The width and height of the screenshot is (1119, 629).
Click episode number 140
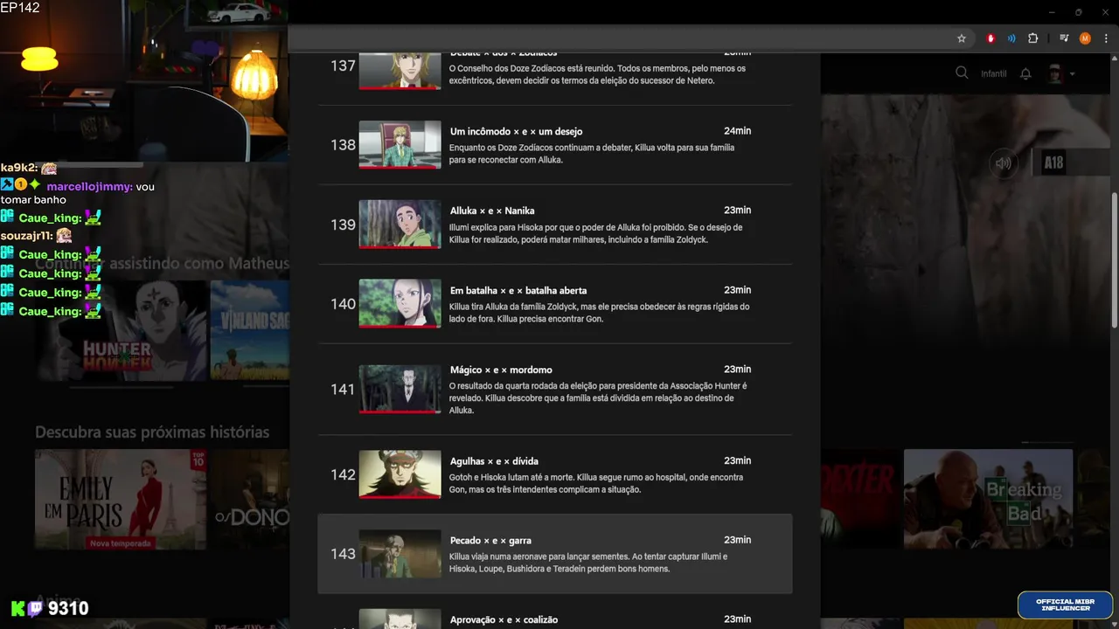tap(343, 304)
